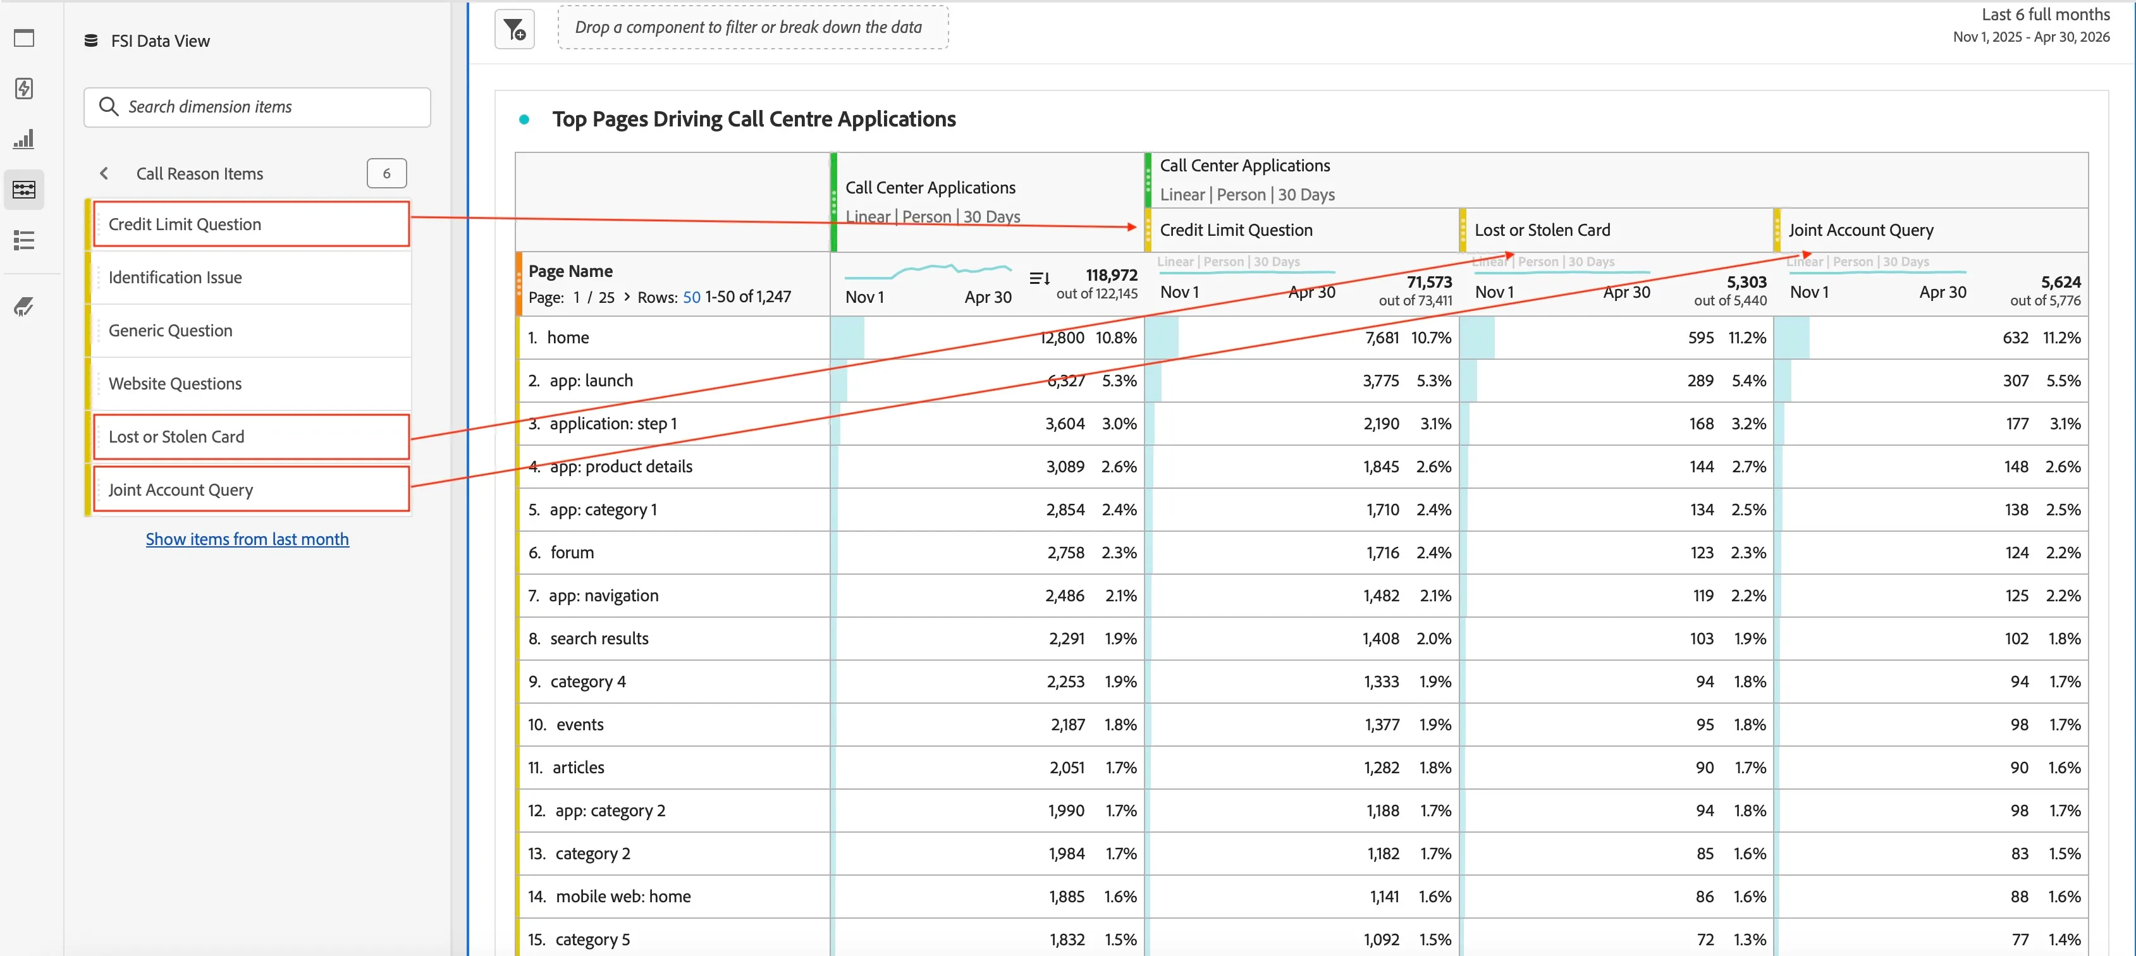Click the table title Top Pages Driving Call Centre Applications
2136x956 pixels.
coord(754,120)
